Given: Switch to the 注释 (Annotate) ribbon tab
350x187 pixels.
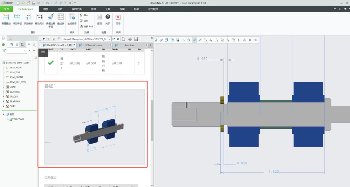Looking at the screenshot, I should [x=94, y=9].
